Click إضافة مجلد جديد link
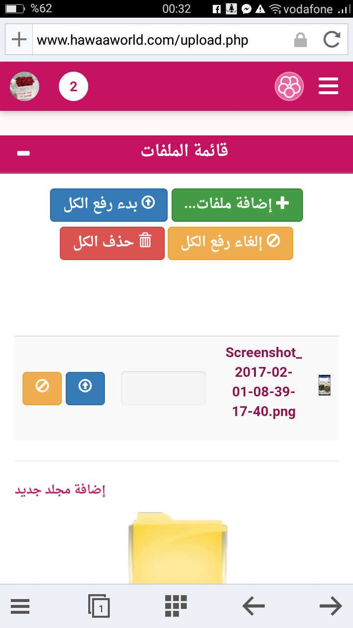Viewport: 353px width, 628px height. click(x=60, y=490)
